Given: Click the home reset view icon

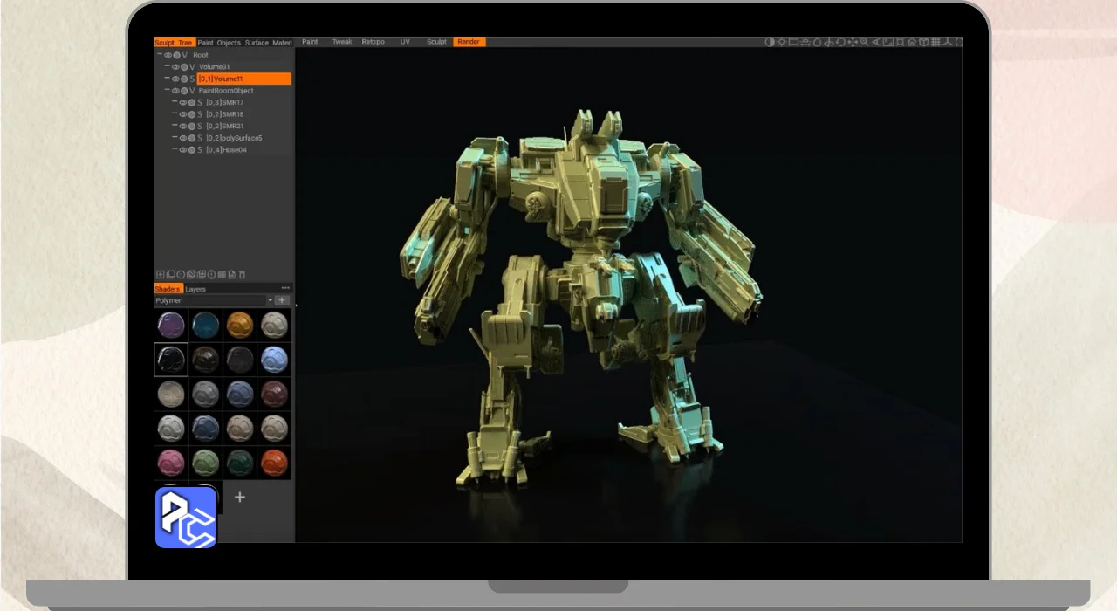Looking at the screenshot, I should [912, 42].
